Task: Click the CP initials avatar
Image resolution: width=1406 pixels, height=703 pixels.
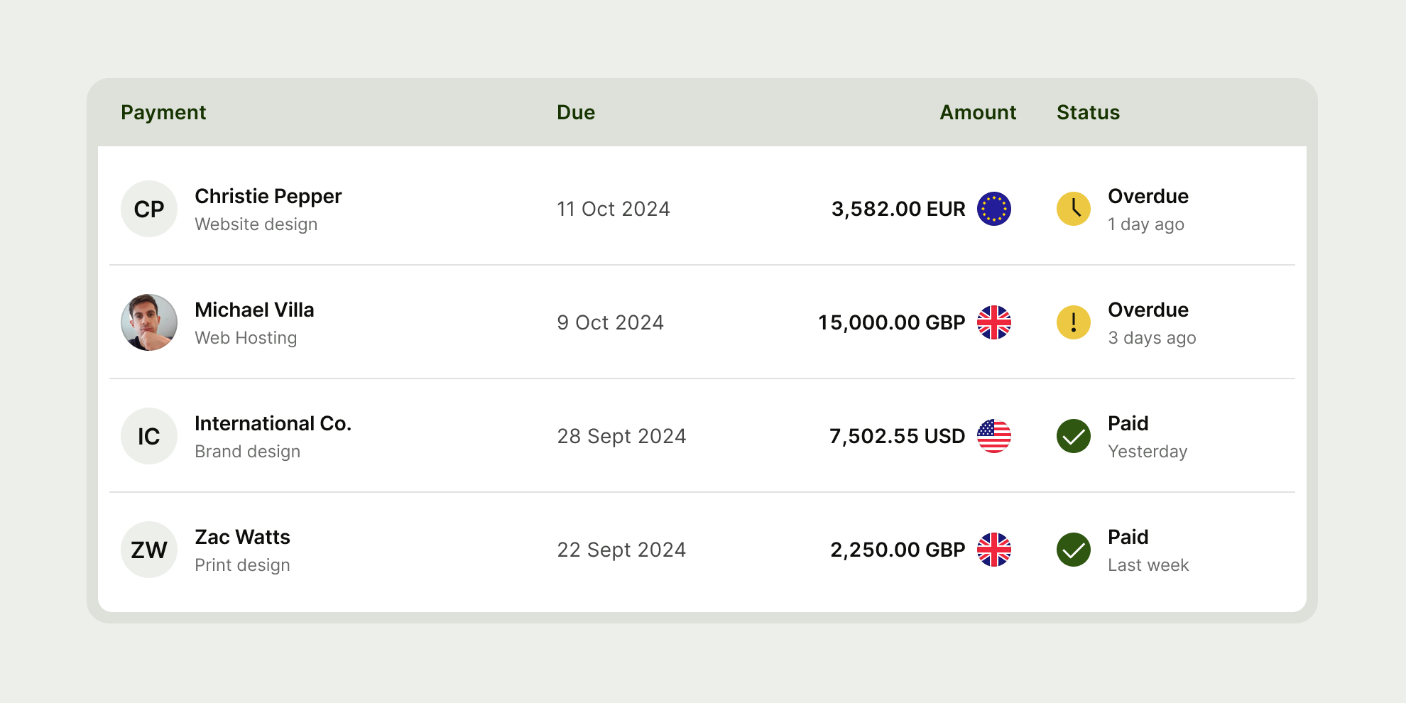Action: click(x=149, y=209)
